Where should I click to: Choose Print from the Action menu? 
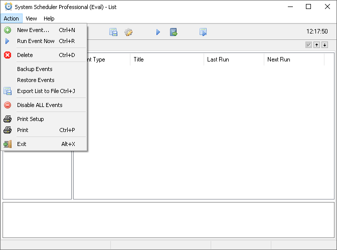(44, 130)
